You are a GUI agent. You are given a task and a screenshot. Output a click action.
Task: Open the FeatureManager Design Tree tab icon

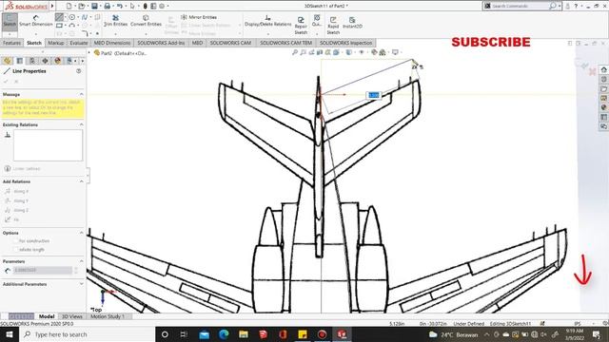point(7,61)
